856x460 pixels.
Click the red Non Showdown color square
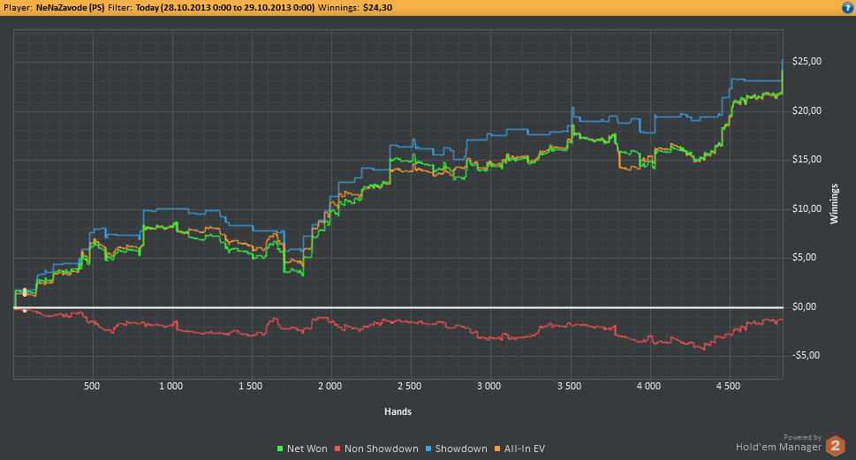[x=337, y=449]
